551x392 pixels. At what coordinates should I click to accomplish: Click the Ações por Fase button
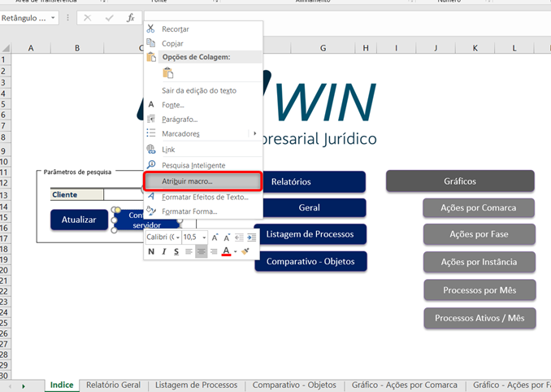coord(479,234)
